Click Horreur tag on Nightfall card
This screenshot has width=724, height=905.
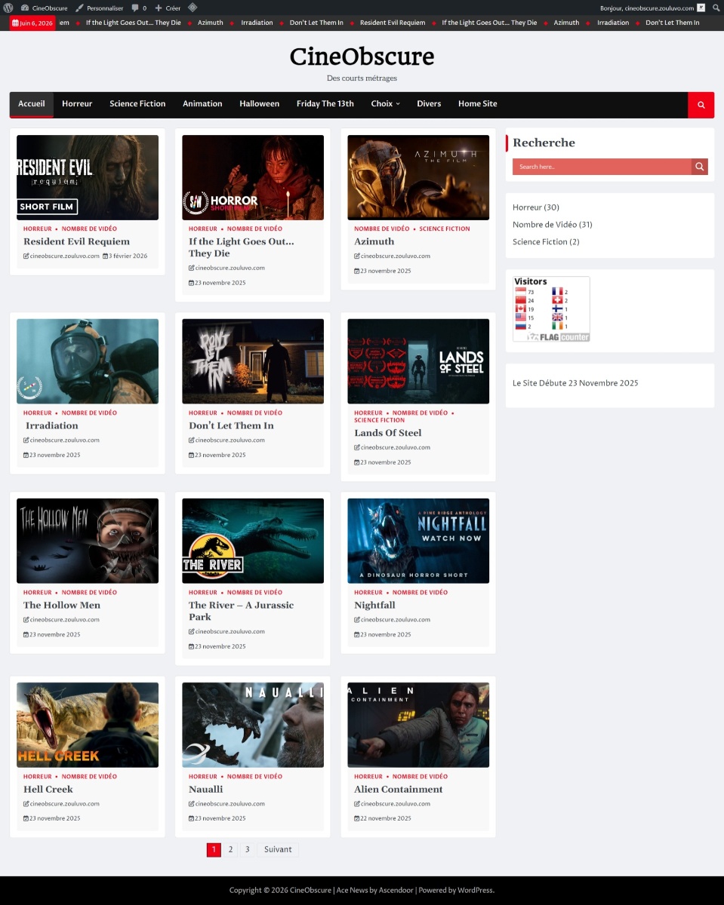click(368, 592)
